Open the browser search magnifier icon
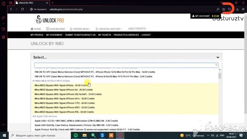This screenshot has width=247, height=139. pos(218,9)
